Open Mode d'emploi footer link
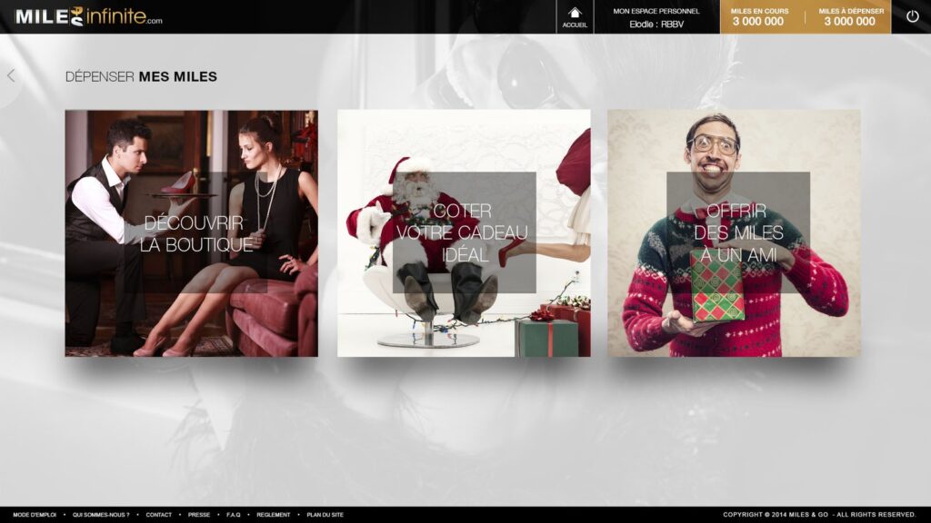Viewport: 931px width, 523px height. (35, 515)
